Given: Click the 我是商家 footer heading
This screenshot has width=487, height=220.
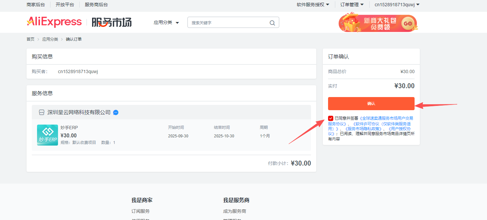Looking at the screenshot, I should coord(142,200).
